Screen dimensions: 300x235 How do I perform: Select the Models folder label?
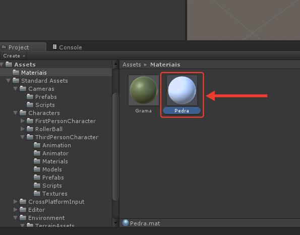pyautogui.click(x=52, y=169)
